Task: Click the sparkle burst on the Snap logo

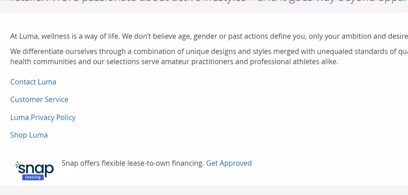Action: click(18, 164)
